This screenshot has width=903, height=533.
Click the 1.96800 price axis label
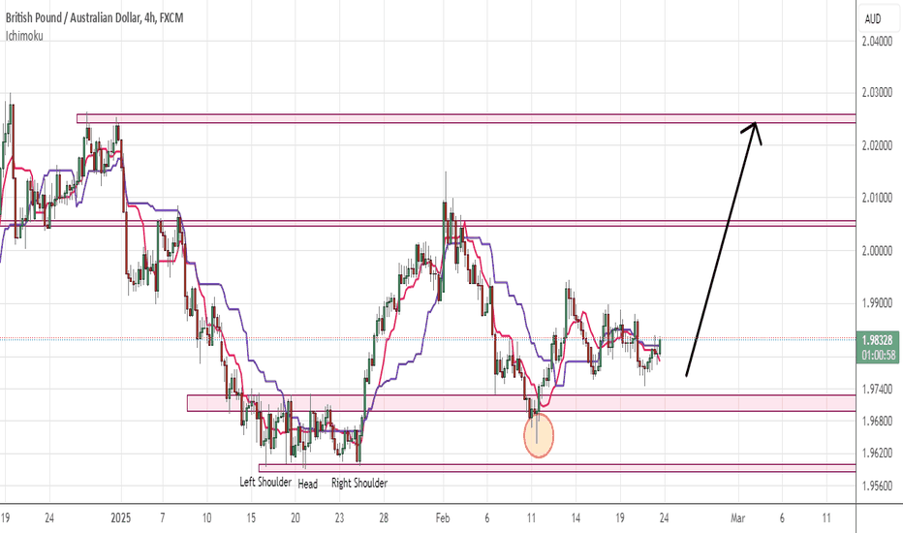click(x=877, y=422)
